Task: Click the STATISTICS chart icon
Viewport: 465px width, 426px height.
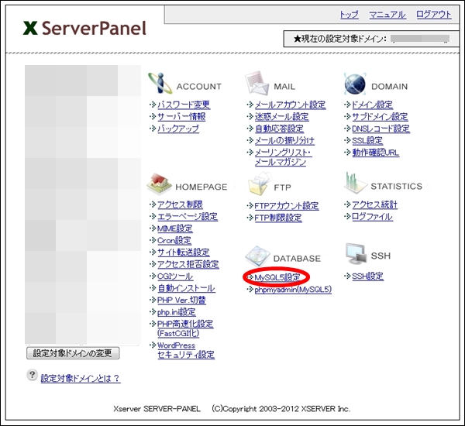Action: 355,182
